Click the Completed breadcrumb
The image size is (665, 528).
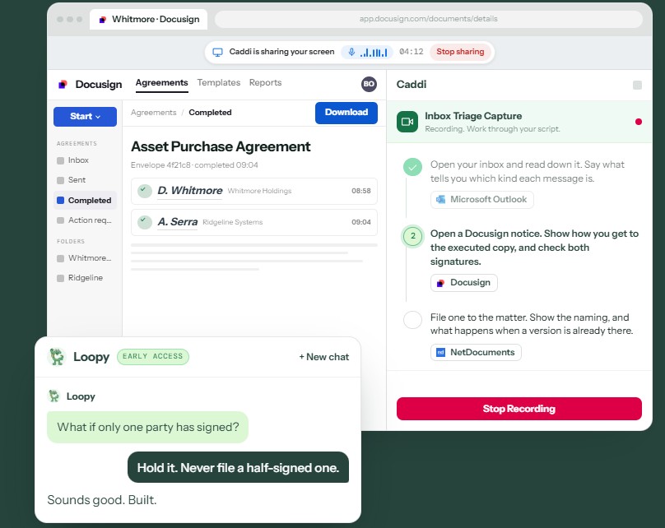tap(210, 113)
